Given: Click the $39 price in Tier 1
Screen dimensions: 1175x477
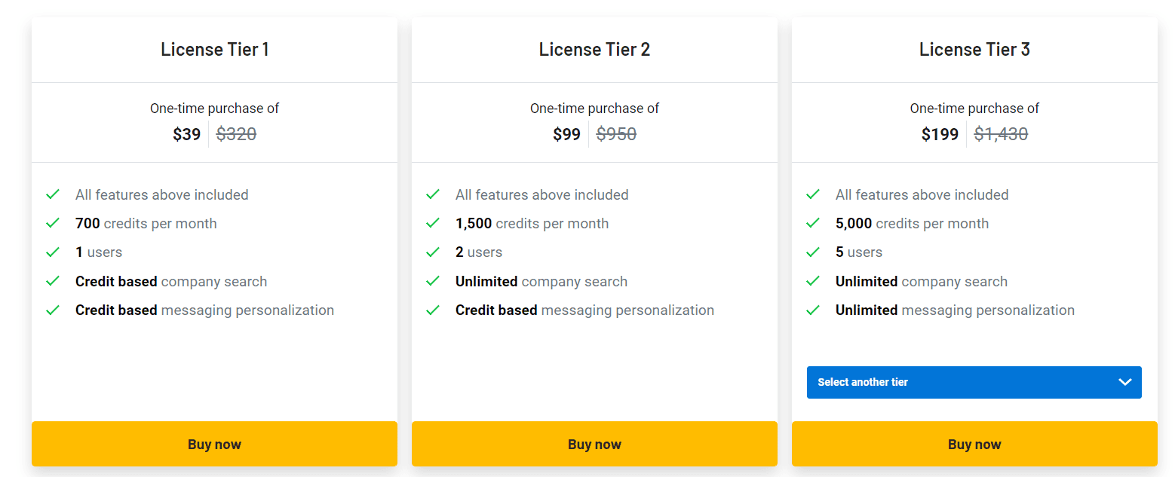Looking at the screenshot, I should pos(186,134).
